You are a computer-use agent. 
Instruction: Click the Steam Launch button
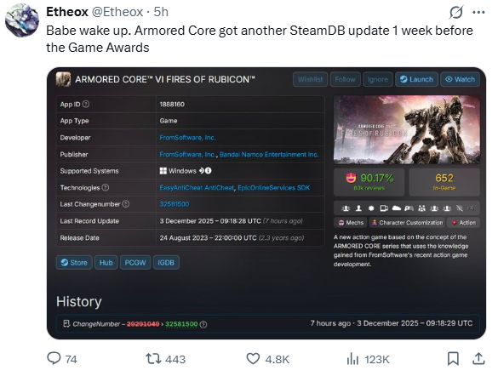pos(416,79)
